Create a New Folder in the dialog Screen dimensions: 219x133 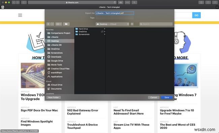[54, 97]
